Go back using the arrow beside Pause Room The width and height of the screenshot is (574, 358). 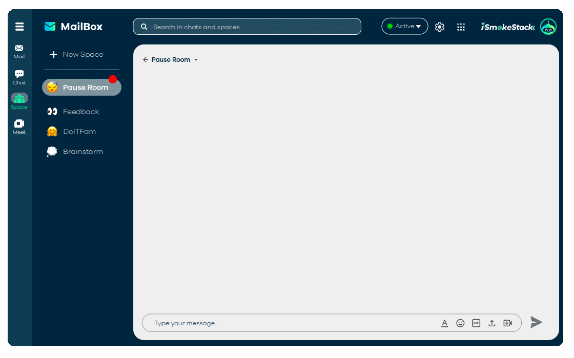pos(146,59)
